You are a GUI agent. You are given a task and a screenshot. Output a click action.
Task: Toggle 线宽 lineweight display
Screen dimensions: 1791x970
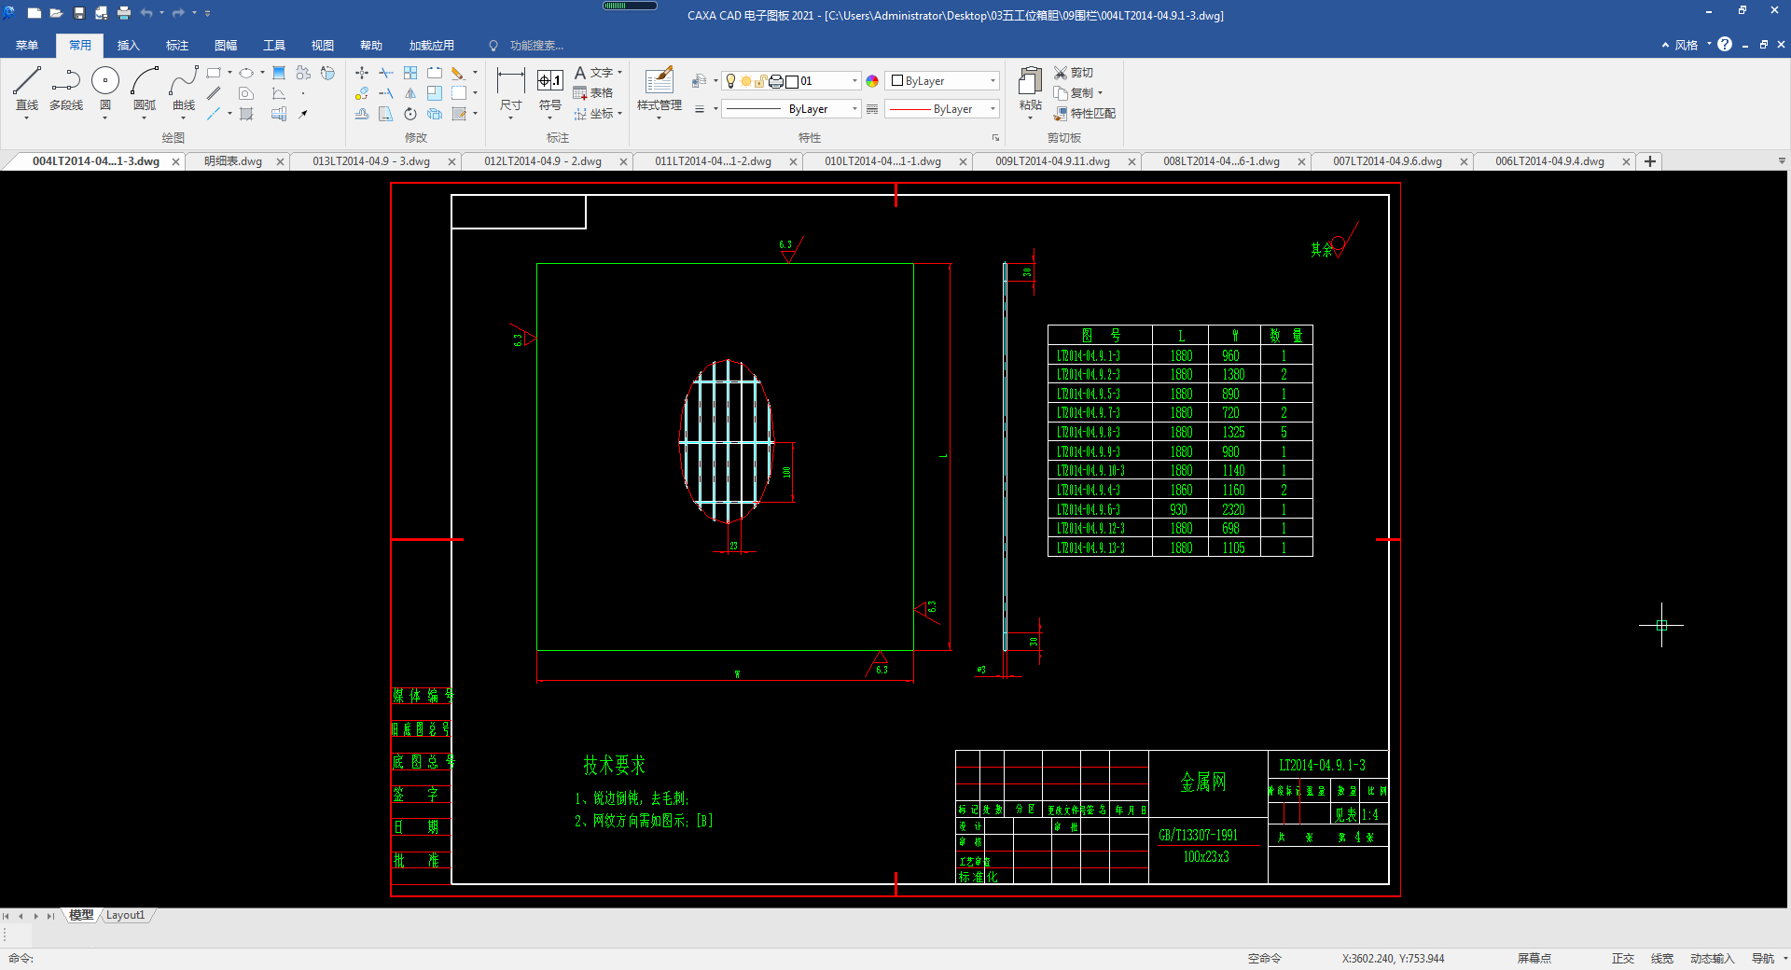[1661, 958]
